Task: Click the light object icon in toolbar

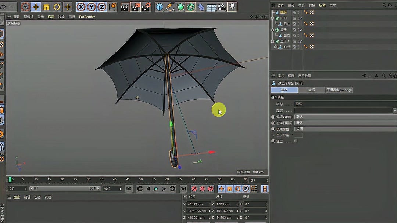Action: [x=232, y=6]
